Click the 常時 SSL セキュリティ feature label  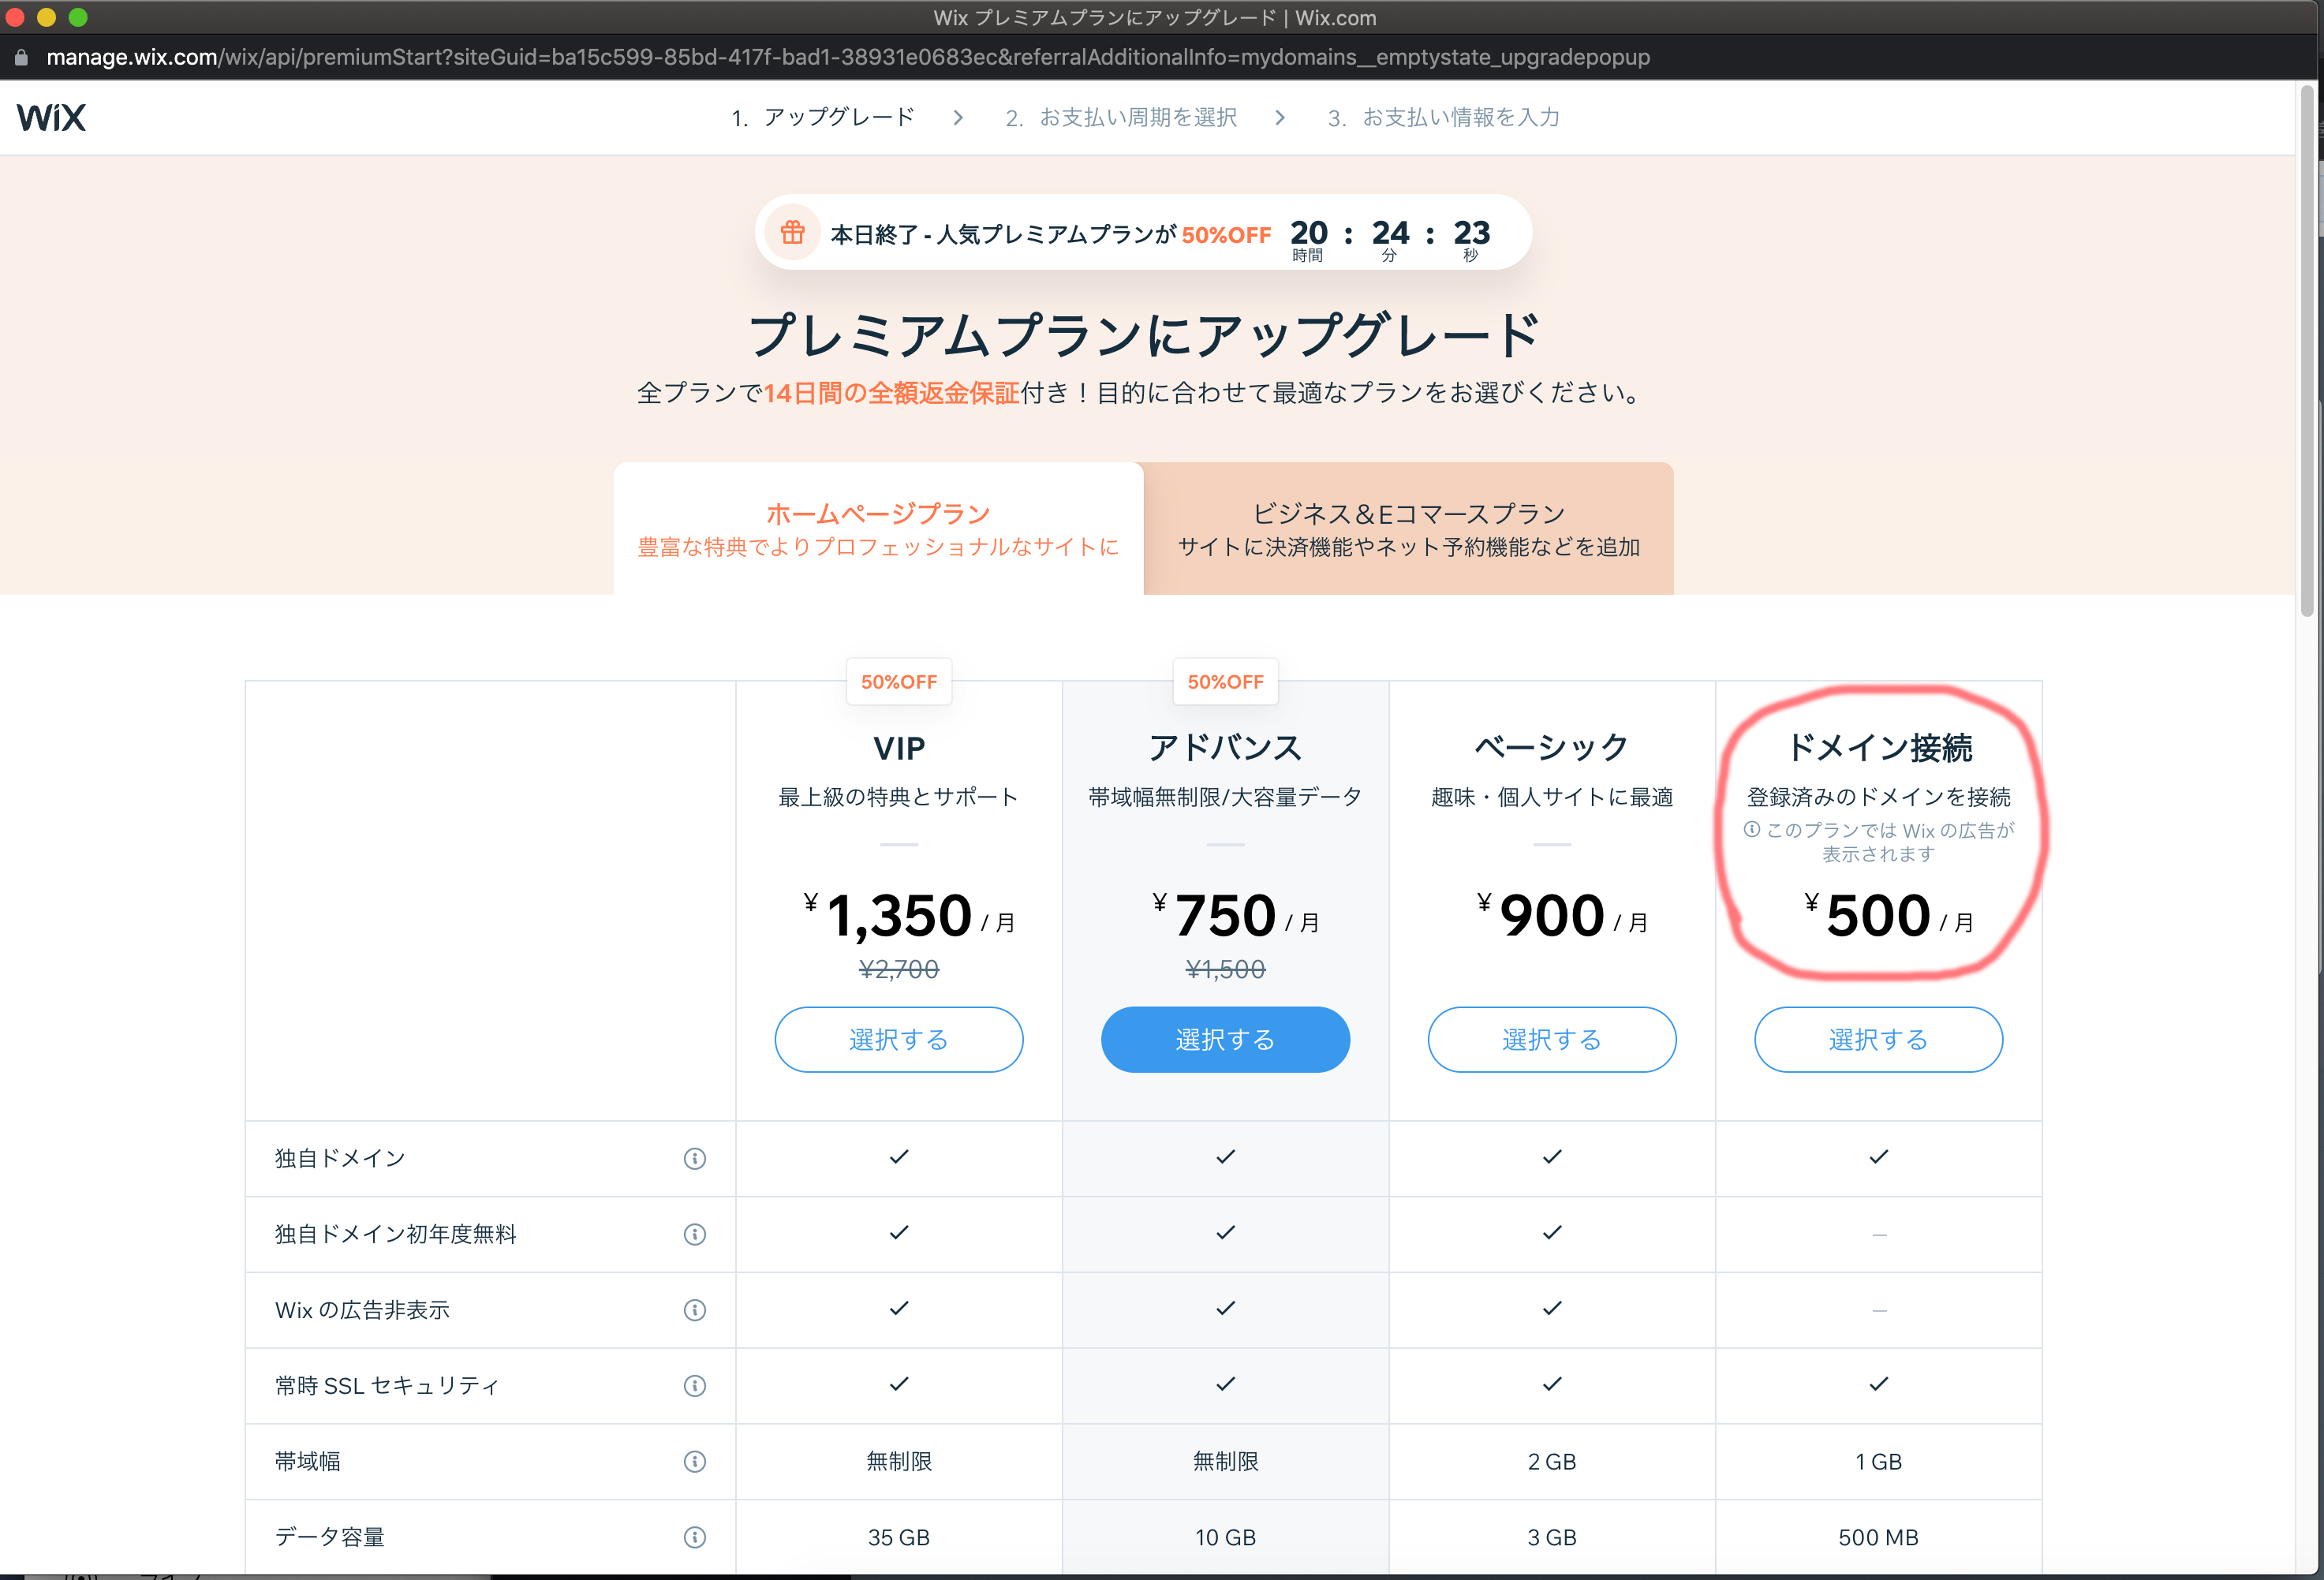386,1386
